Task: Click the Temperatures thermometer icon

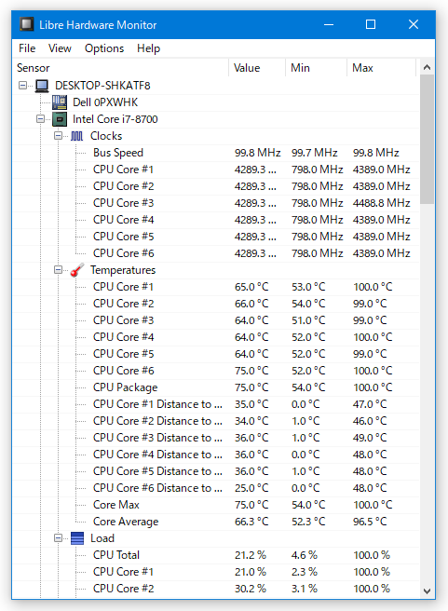Action: click(x=77, y=270)
